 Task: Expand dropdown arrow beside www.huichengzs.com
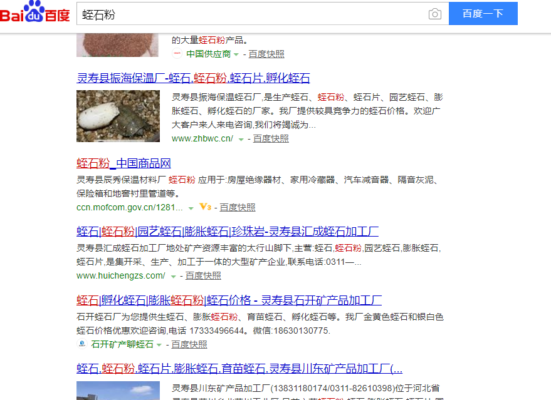coord(173,277)
